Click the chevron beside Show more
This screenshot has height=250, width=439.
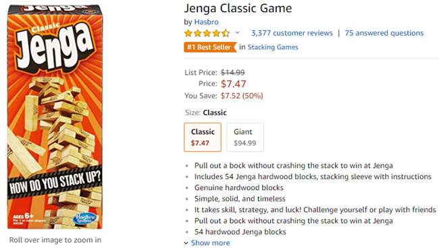tap(186, 243)
